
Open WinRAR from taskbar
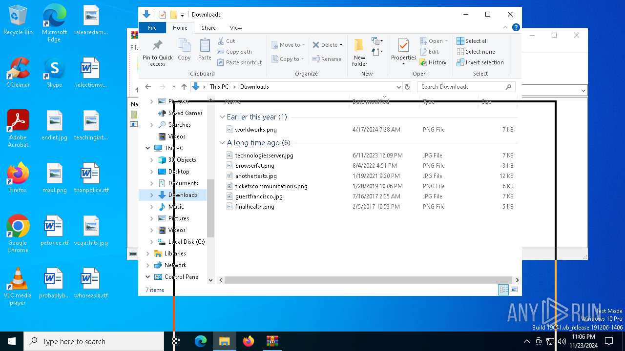click(x=272, y=341)
